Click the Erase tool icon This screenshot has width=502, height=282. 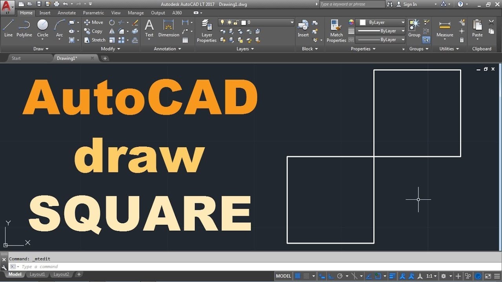(x=135, y=22)
